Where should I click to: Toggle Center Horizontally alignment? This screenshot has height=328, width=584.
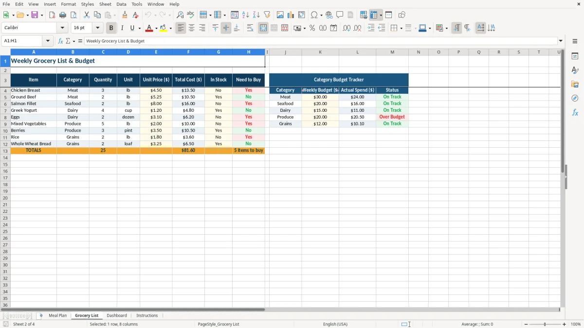click(191, 28)
